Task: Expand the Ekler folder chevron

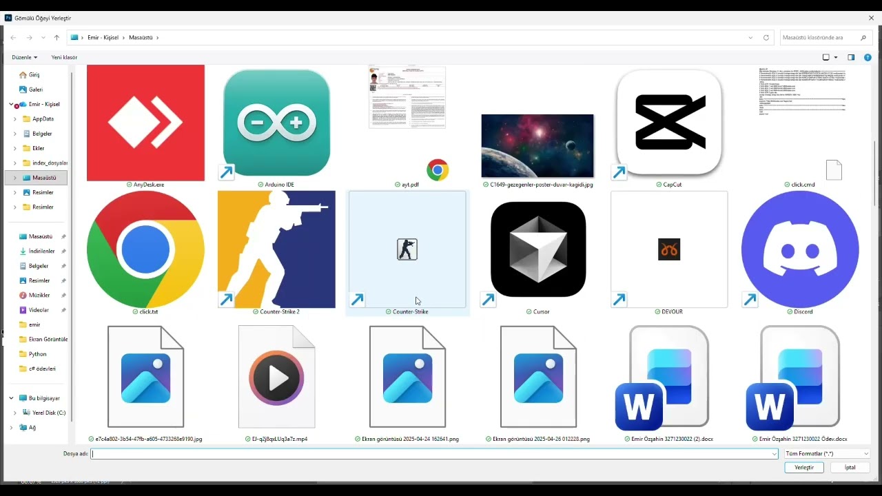Action: pyautogui.click(x=15, y=148)
